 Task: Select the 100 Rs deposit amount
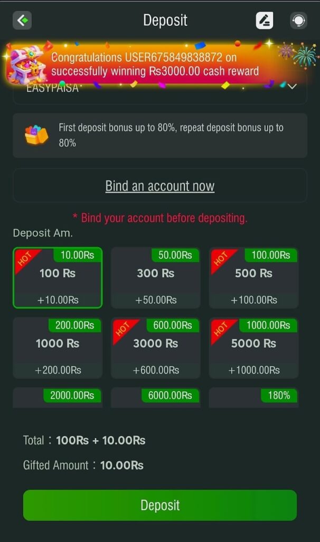click(x=58, y=278)
